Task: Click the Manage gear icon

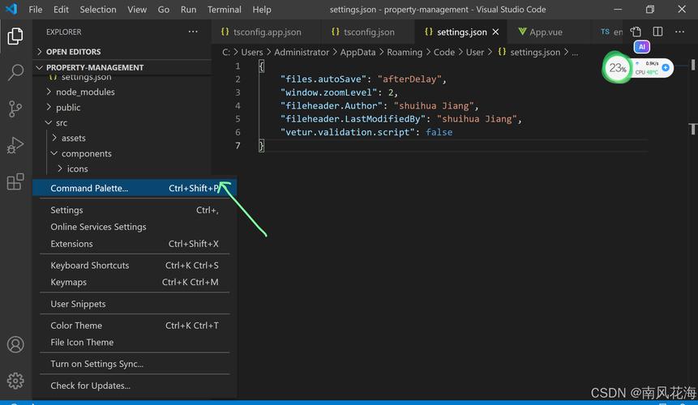Action: pyautogui.click(x=15, y=381)
